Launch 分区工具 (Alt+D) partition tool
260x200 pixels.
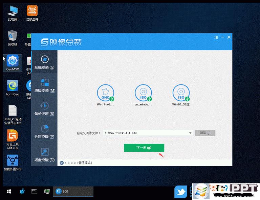coord(13,140)
